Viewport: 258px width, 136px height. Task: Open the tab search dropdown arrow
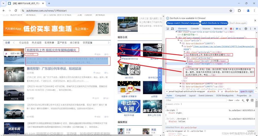coord(3,3)
